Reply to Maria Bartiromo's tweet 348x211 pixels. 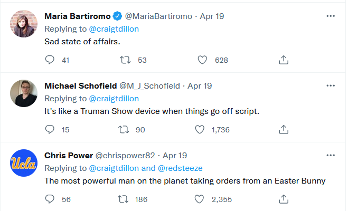click(50, 60)
